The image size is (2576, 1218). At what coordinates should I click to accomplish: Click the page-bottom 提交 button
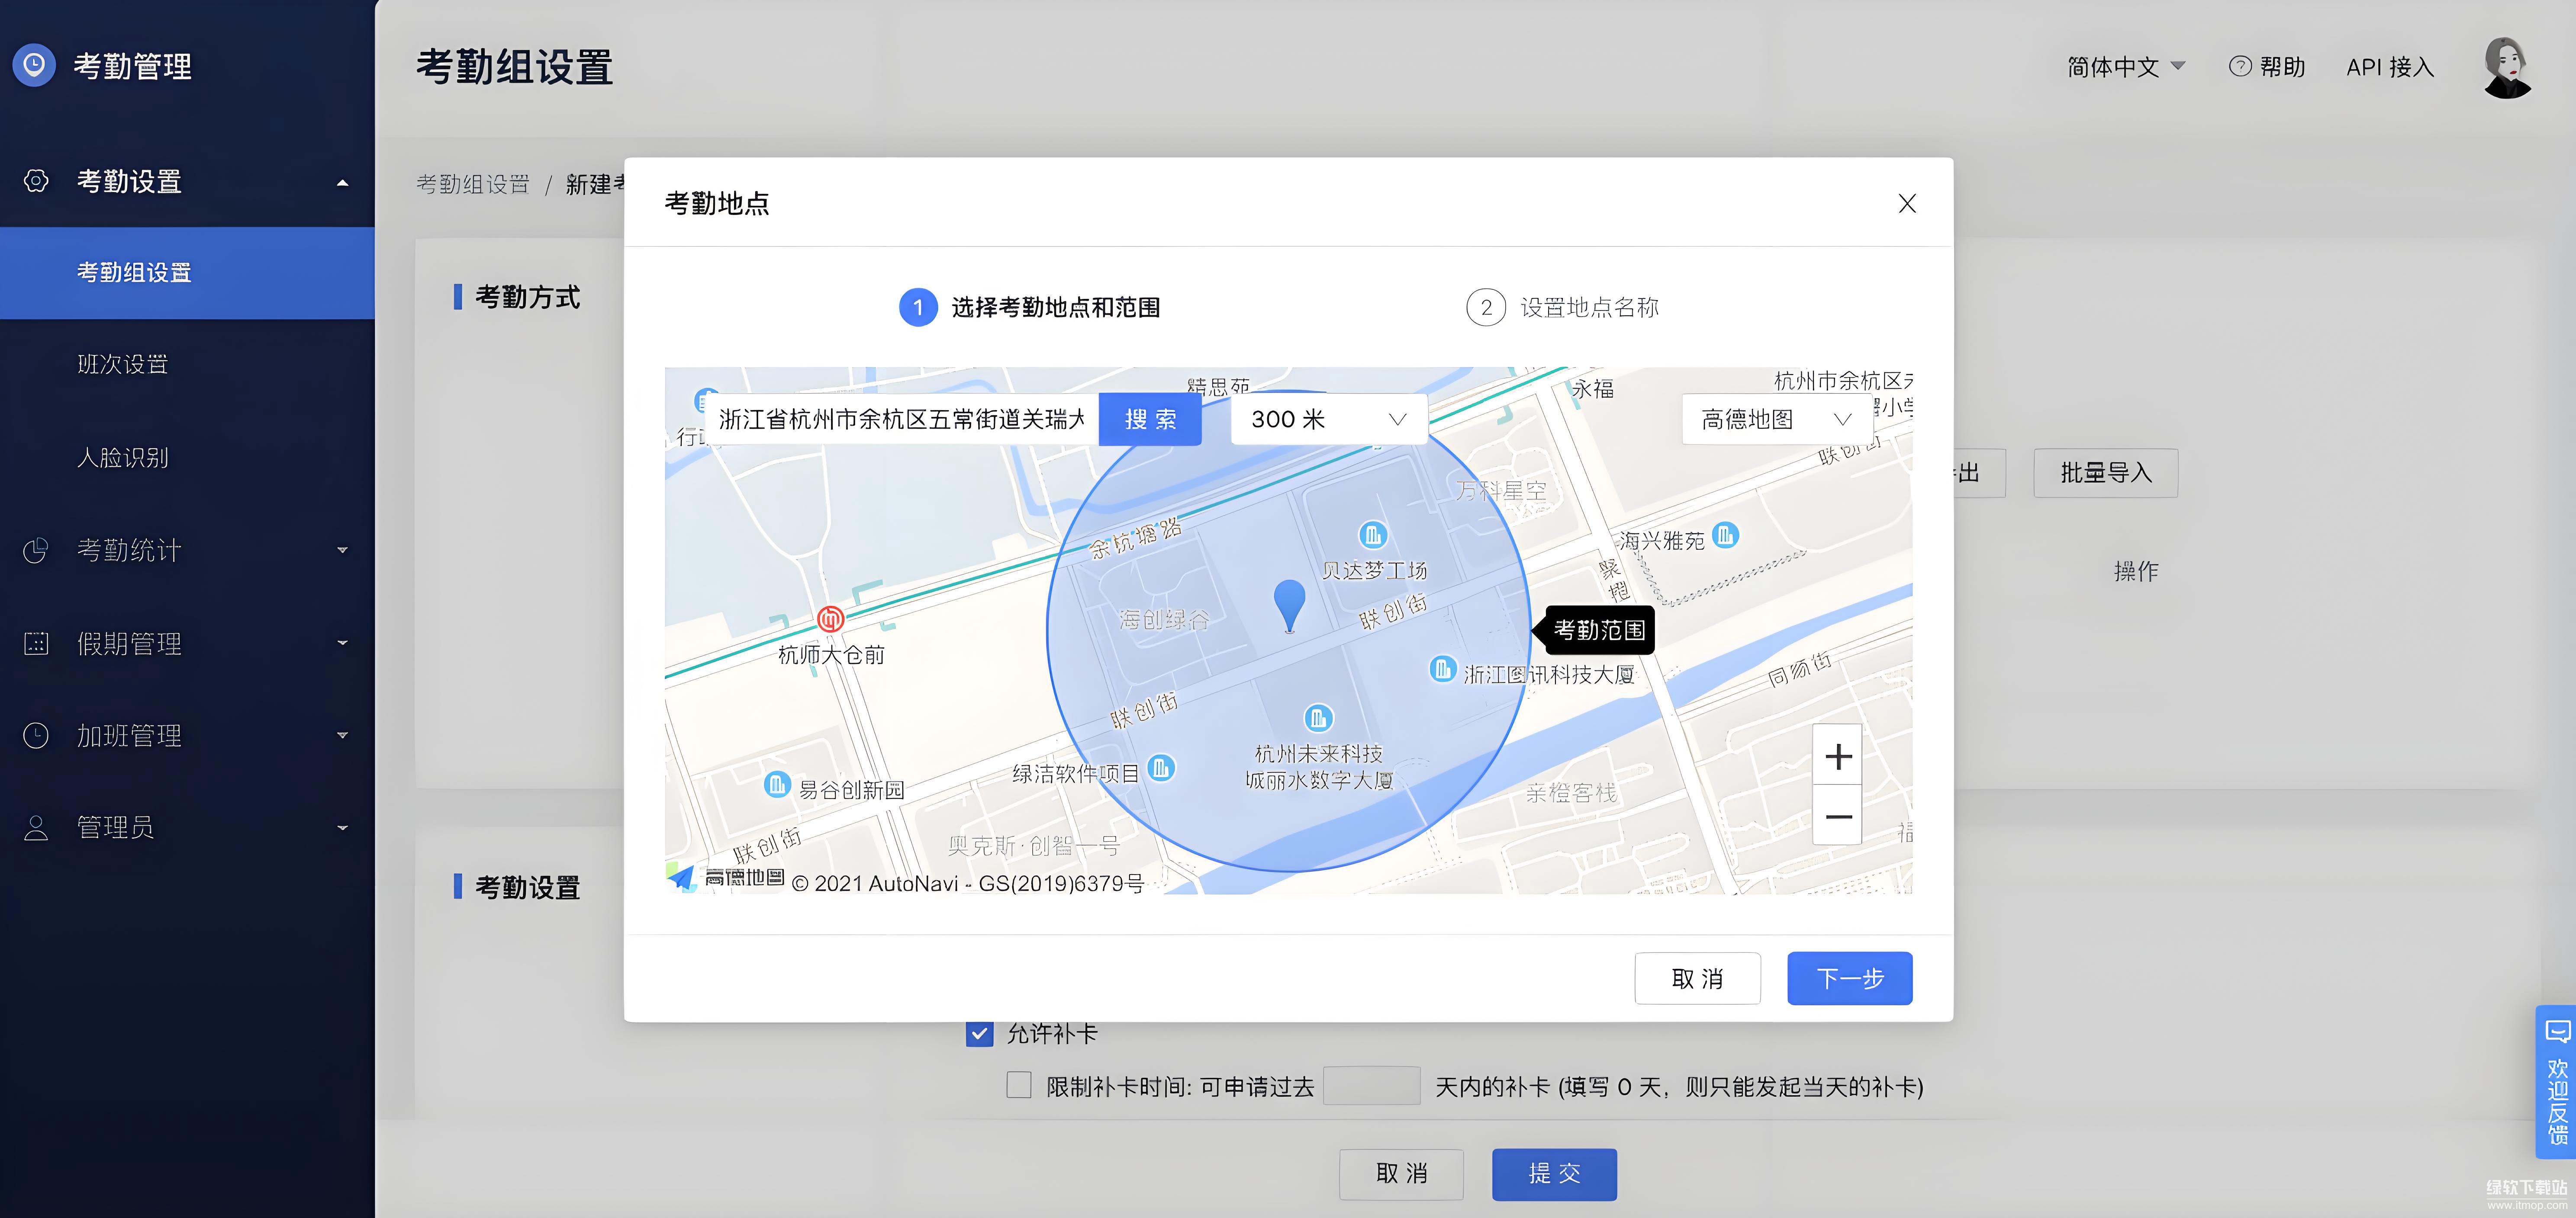coord(1554,1173)
